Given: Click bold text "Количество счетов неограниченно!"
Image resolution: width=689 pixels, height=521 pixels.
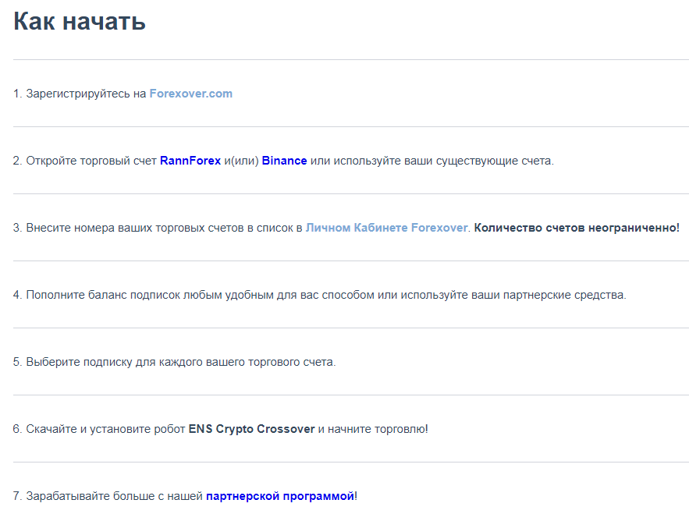Looking at the screenshot, I should click(x=577, y=228).
